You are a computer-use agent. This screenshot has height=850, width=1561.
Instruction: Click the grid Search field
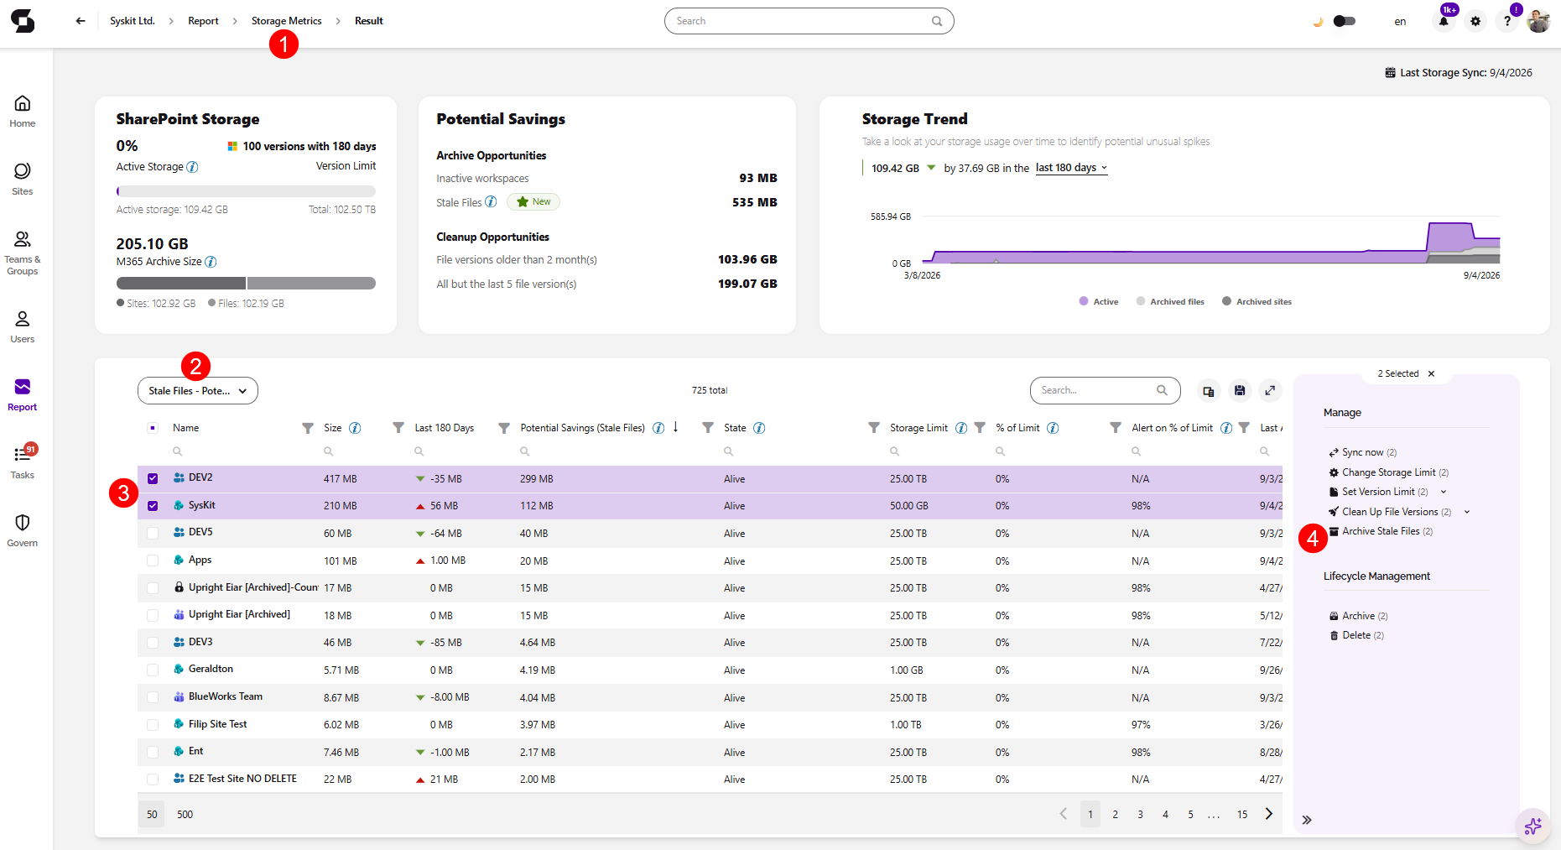1105,390
